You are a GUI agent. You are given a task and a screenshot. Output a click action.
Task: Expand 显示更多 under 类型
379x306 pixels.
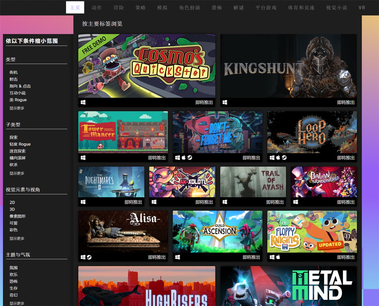17,108
